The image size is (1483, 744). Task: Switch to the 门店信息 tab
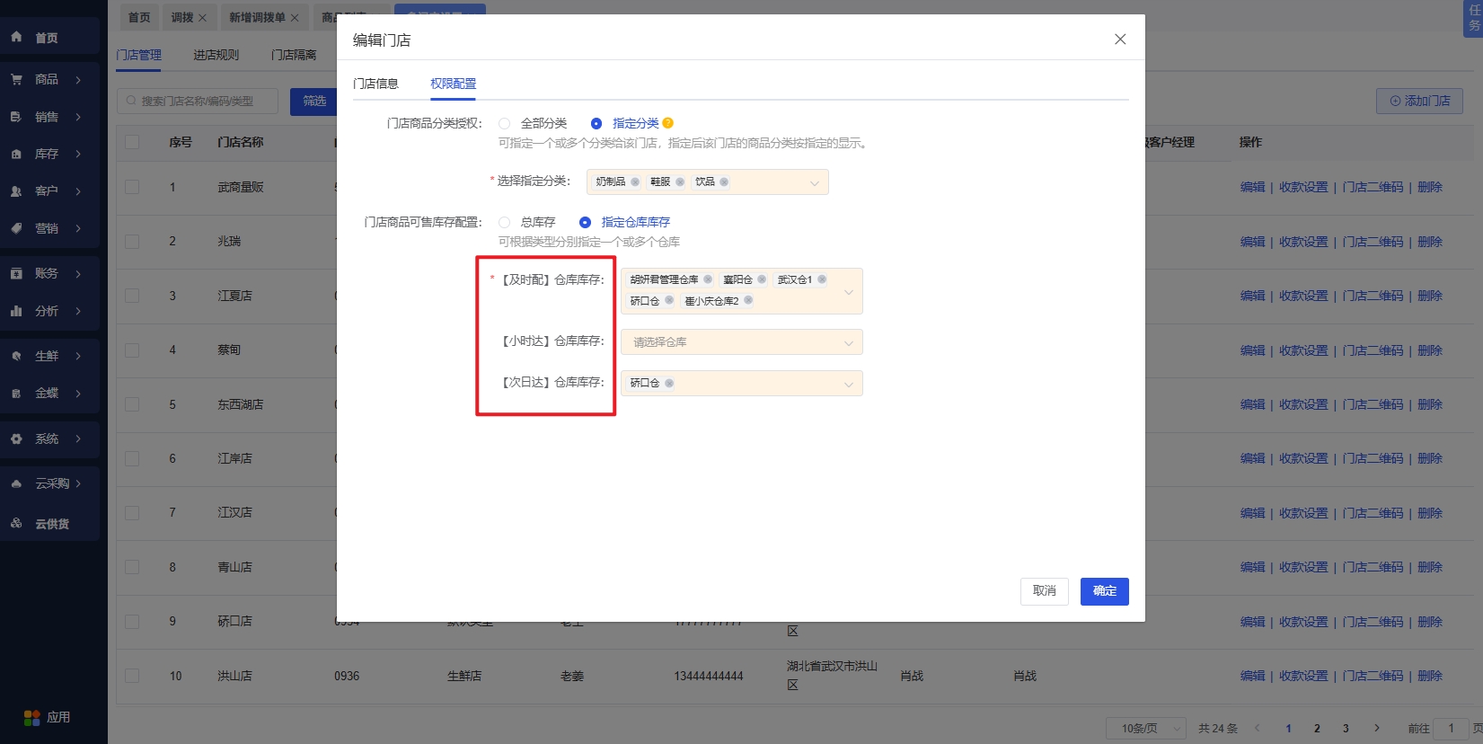375,84
